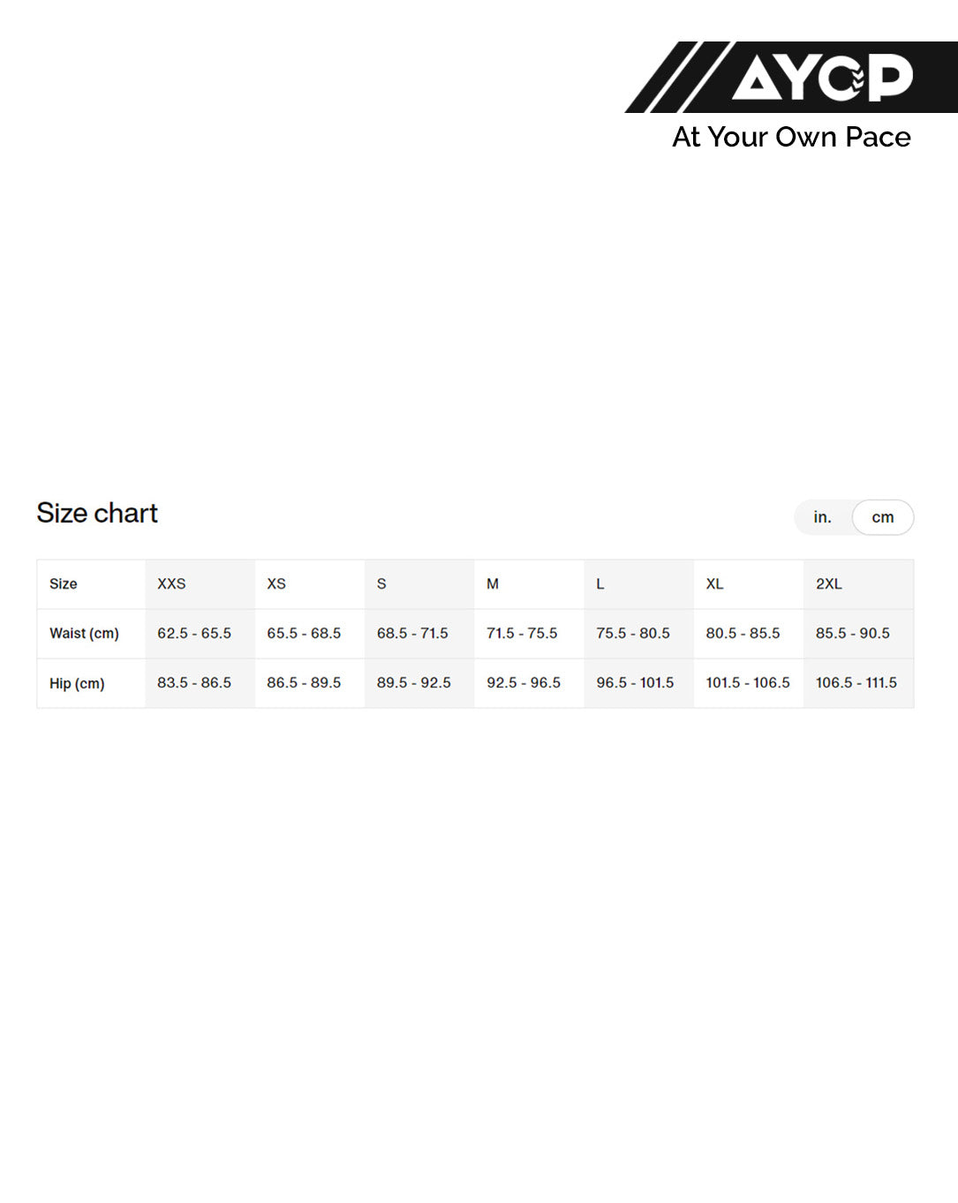Select the cm unit toggle
Viewport: 958px width, 1203px height.
[x=882, y=517]
